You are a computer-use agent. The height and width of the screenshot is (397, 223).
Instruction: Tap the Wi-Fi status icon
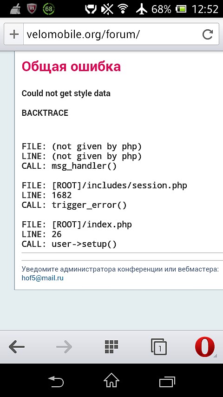pos(123,9)
